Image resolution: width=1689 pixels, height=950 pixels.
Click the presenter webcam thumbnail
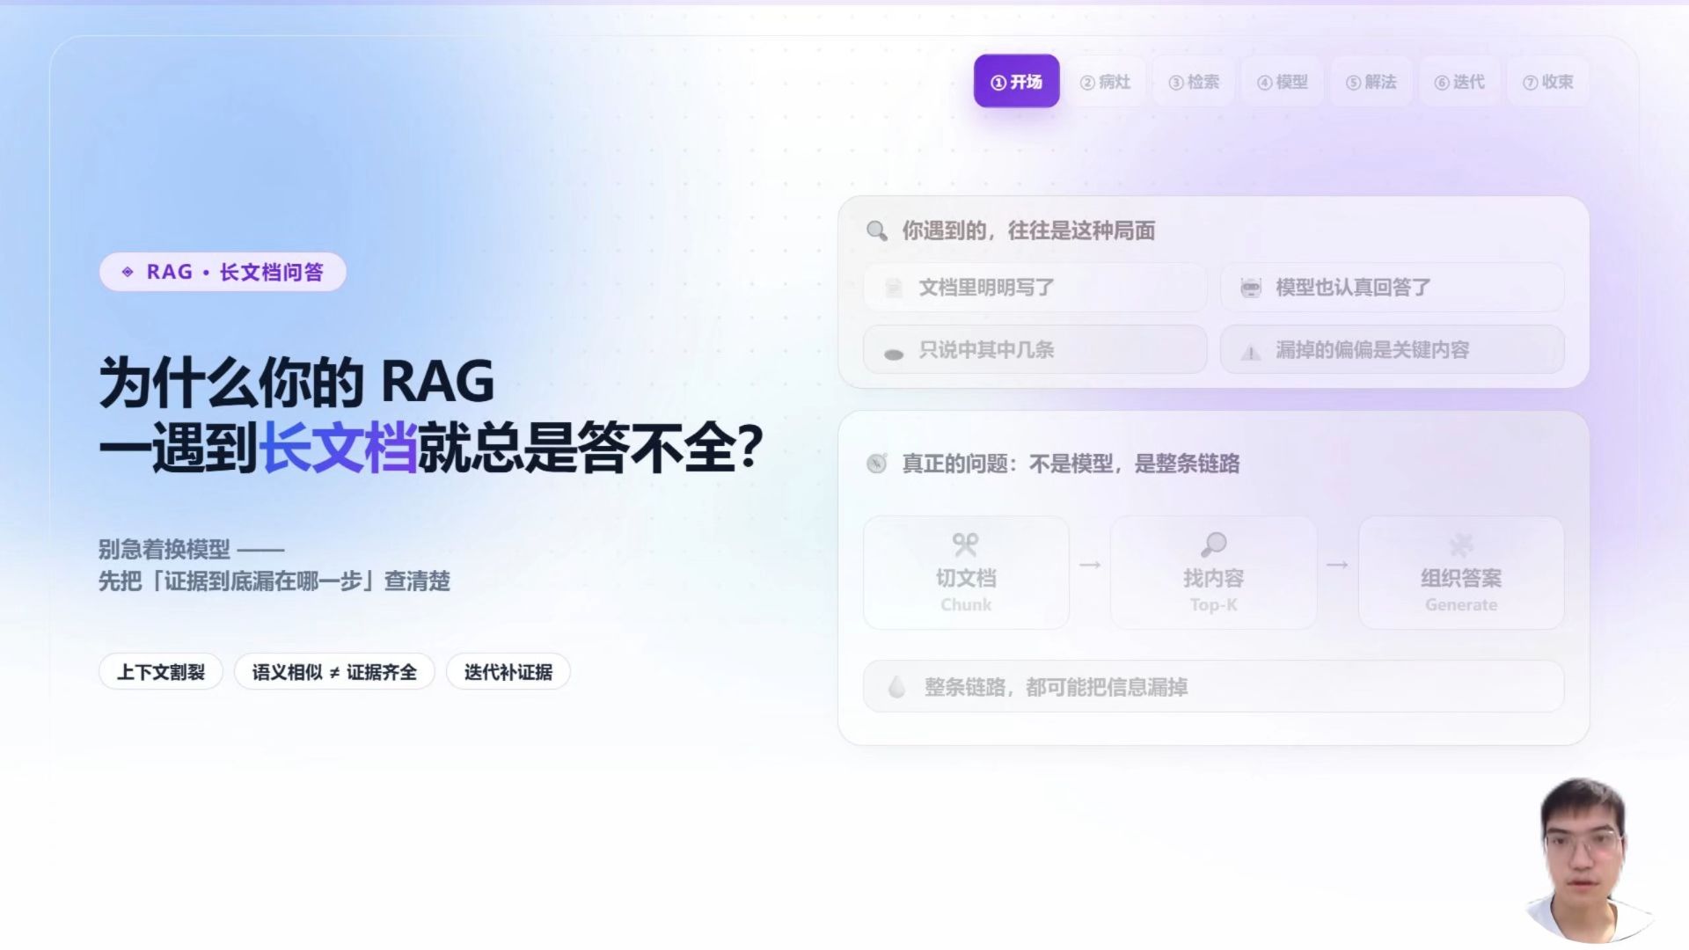coord(1588,859)
